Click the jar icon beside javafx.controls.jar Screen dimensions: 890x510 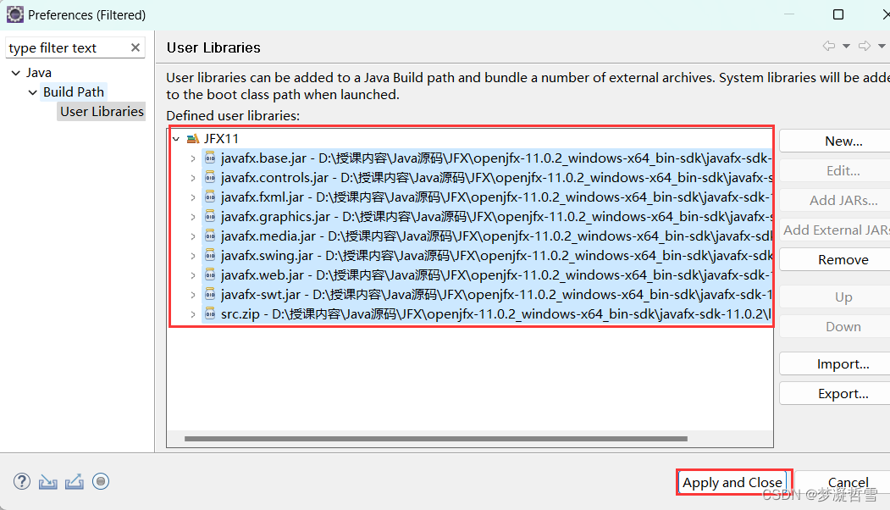tap(210, 177)
